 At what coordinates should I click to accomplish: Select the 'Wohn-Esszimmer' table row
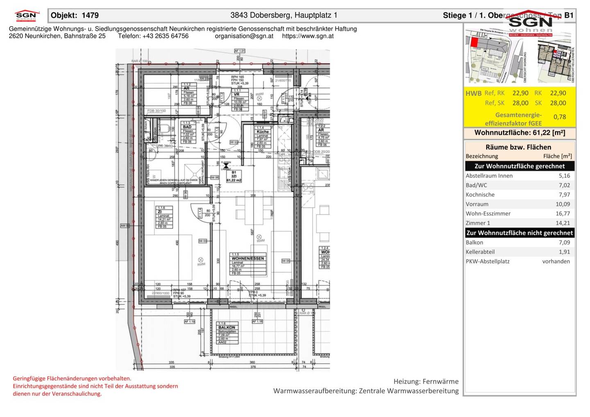click(x=520, y=213)
